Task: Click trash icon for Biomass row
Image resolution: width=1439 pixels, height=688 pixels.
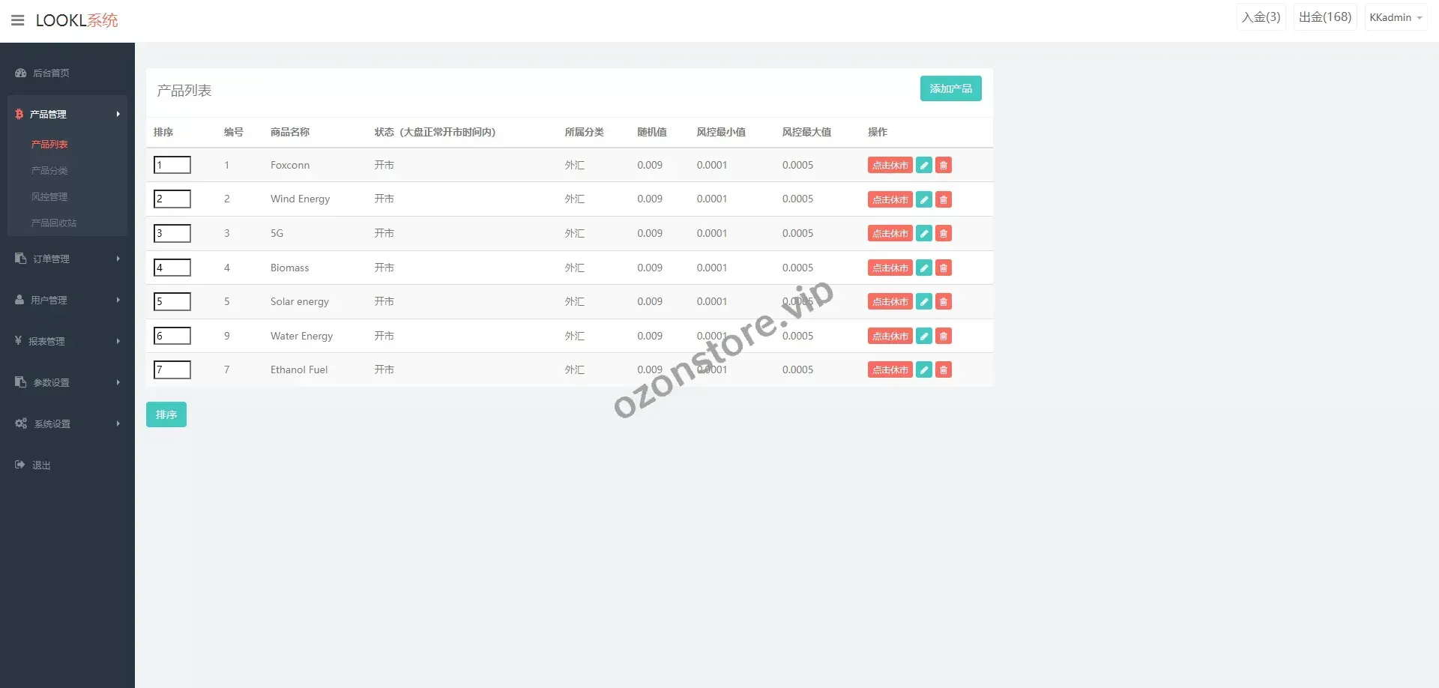Action: coord(944,268)
